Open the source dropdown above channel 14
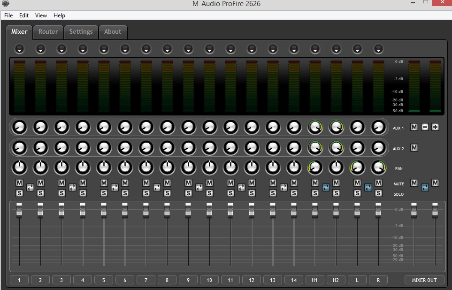The width and height of the screenshot is (452, 290). [x=294, y=49]
